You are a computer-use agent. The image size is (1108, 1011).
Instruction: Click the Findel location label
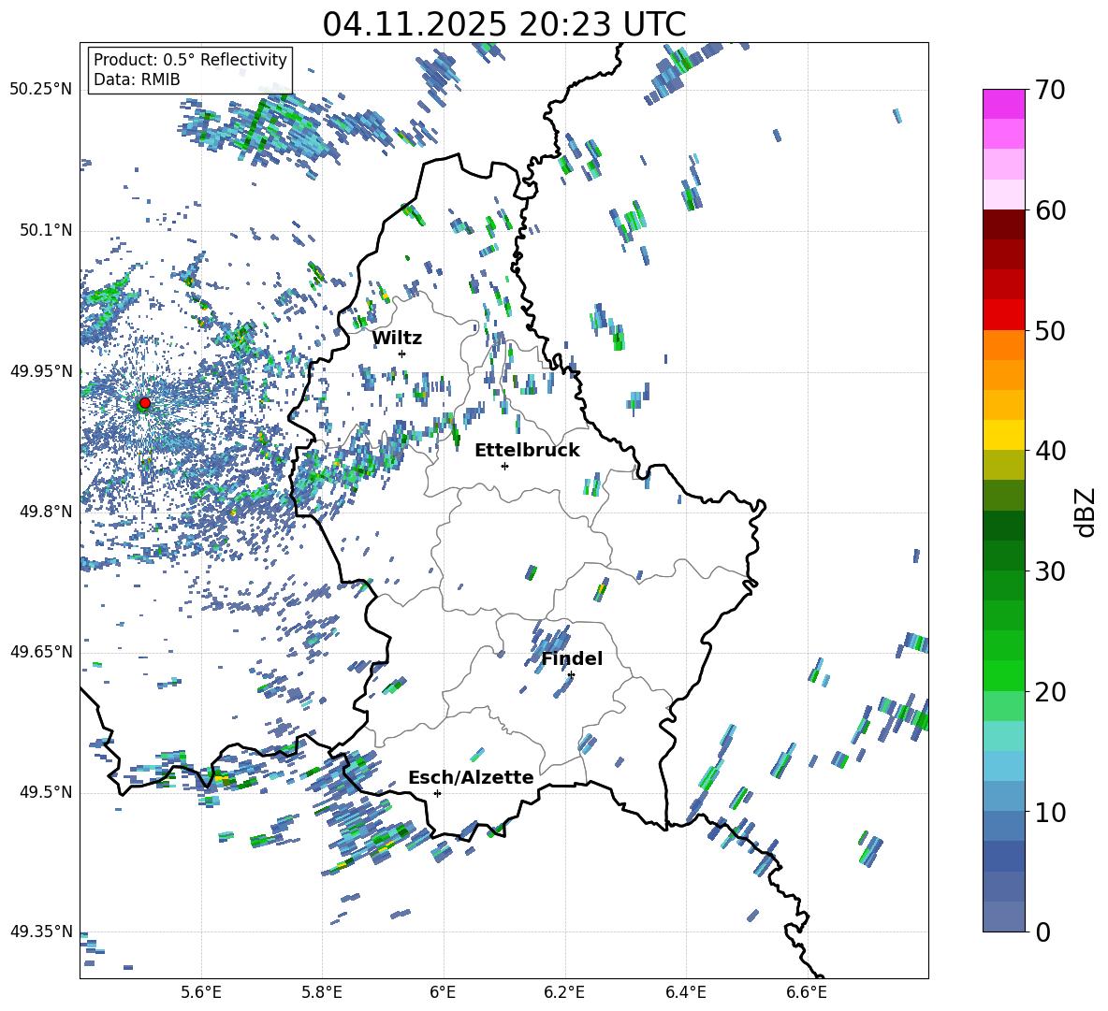[572, 658]
